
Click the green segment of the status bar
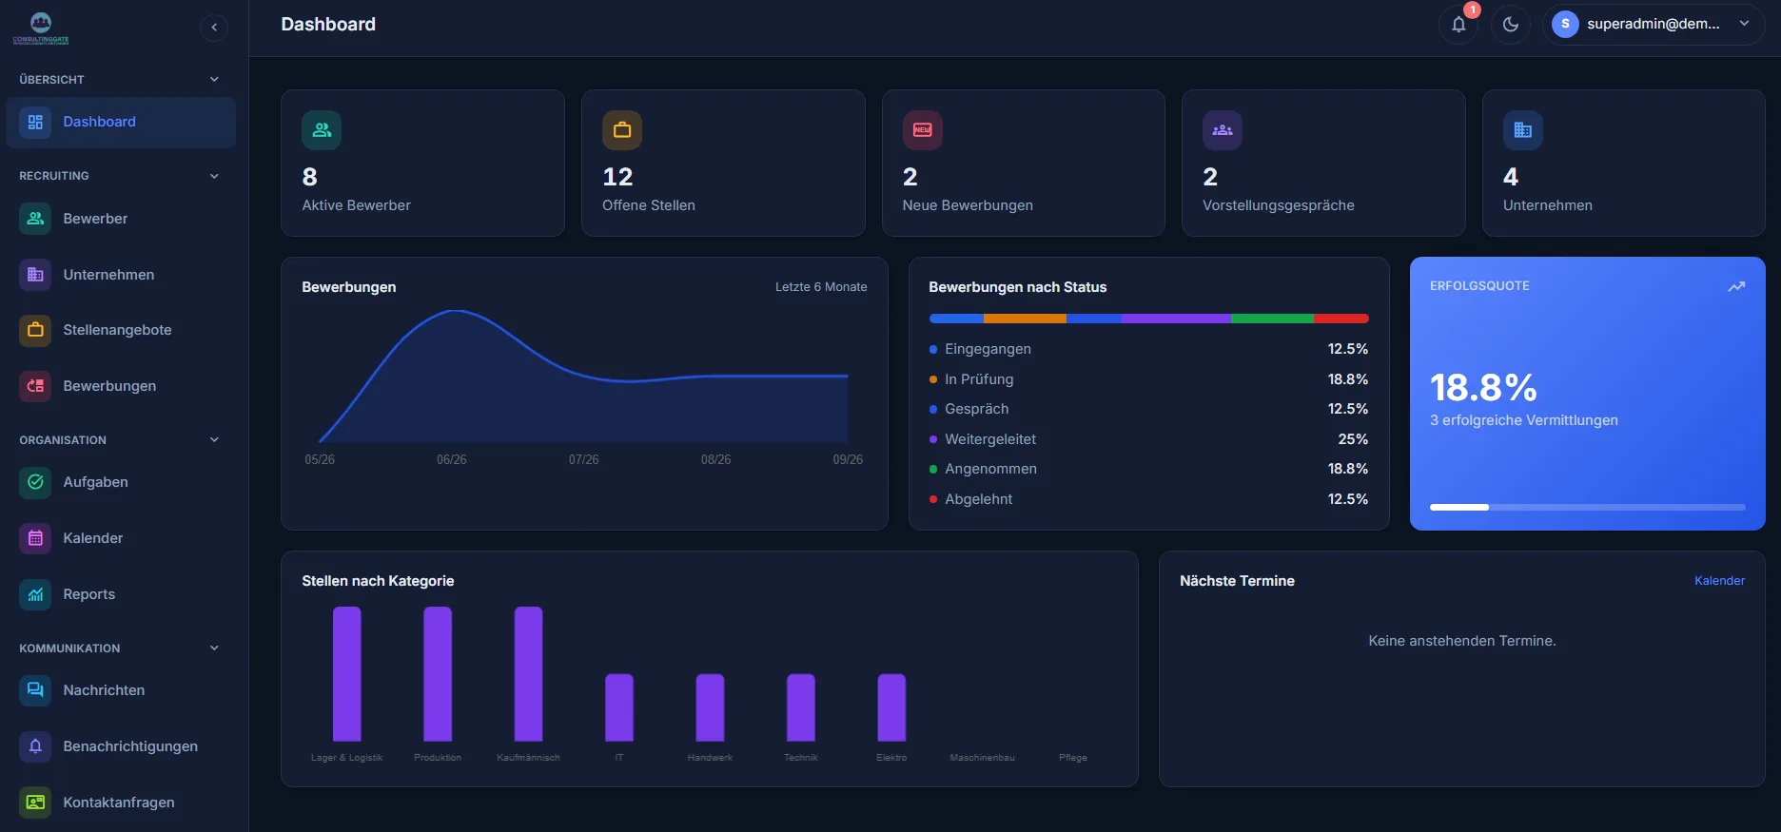click(x=1272, y=319)
